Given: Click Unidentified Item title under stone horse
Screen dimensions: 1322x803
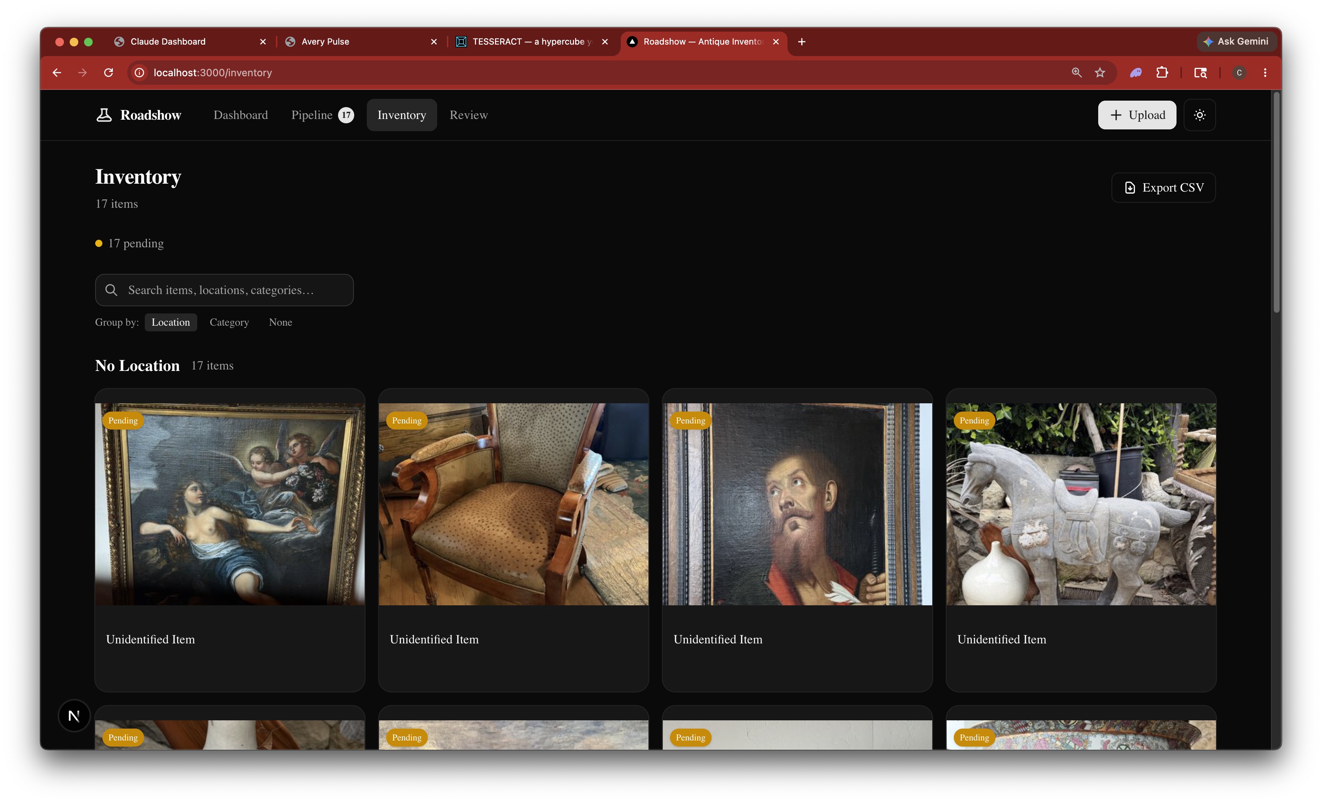Looking at the screenshot, I should click(x=1002, y=639).
